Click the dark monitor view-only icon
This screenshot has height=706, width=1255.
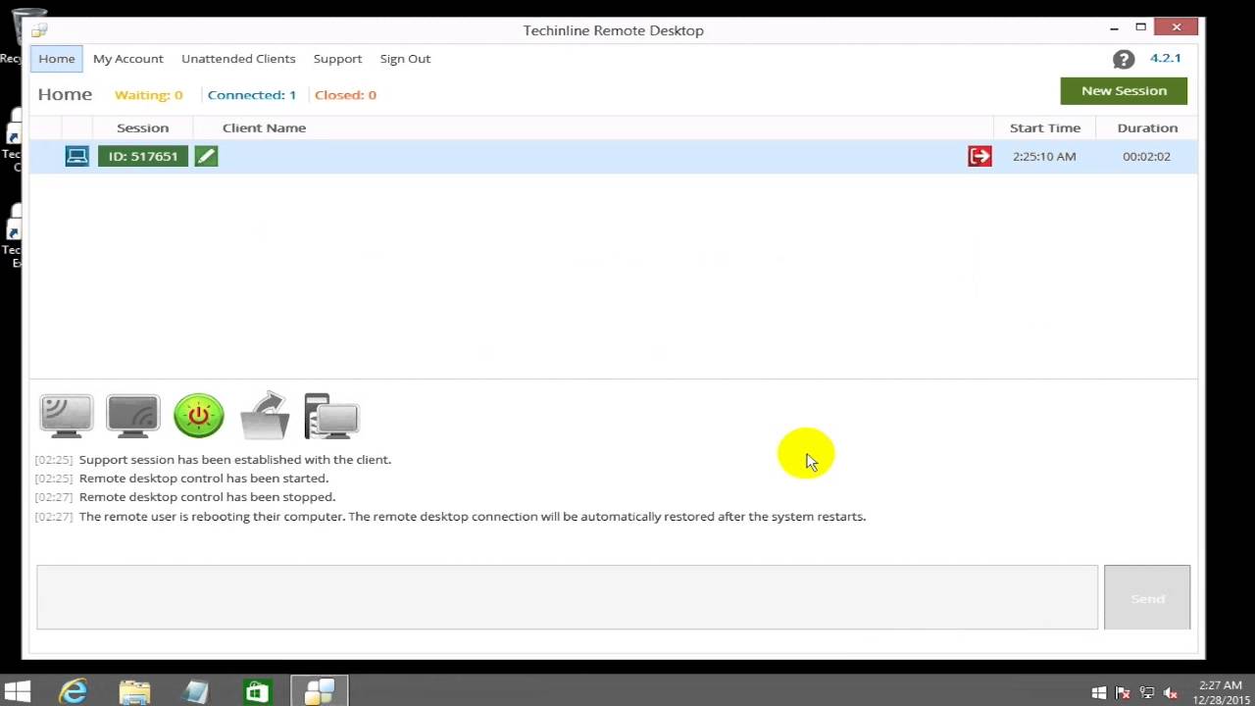click(132, 415)
